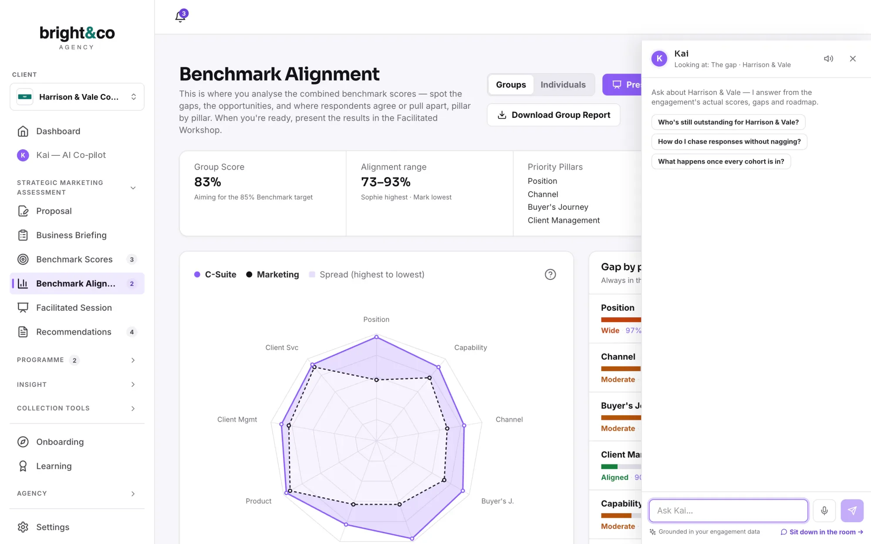Close the Kai panel
Screen dimensions: 871x544
[x=853, y=59]
